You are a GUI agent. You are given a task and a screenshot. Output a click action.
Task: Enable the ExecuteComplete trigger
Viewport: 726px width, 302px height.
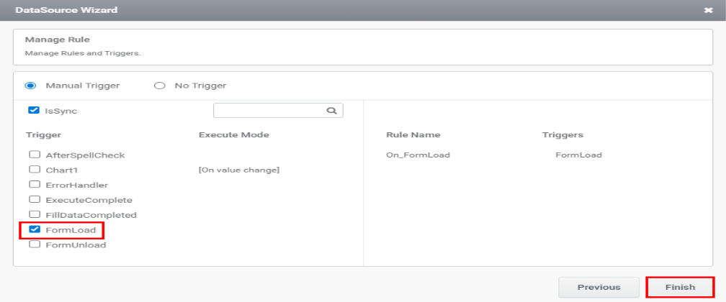coord(34,200)
